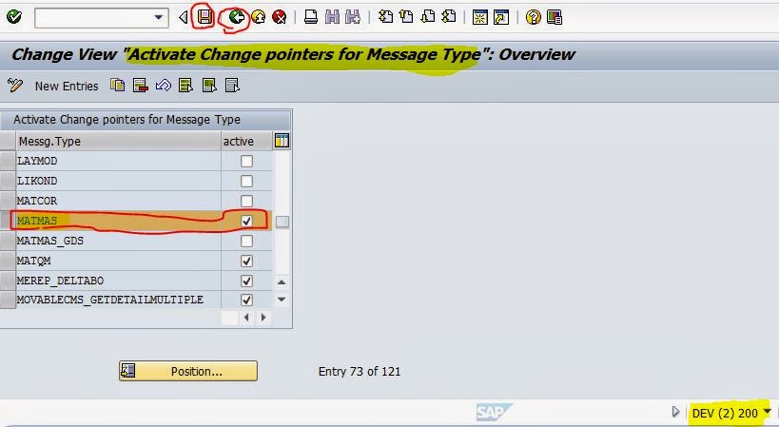
Task: Select the row selector for MATMAS_GDS
Action: pos(8,241)
